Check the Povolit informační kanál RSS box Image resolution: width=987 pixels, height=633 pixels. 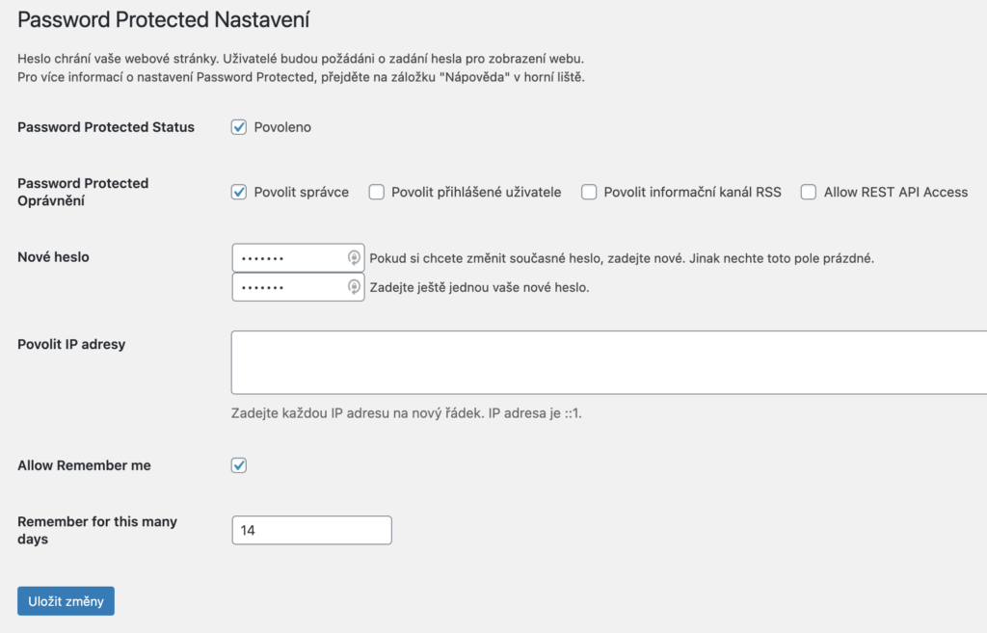point(589,192)
